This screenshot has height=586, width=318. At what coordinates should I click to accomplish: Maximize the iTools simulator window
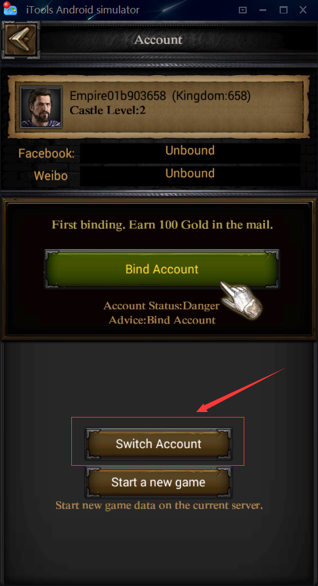pyautogui.click(x=284, y=10)
